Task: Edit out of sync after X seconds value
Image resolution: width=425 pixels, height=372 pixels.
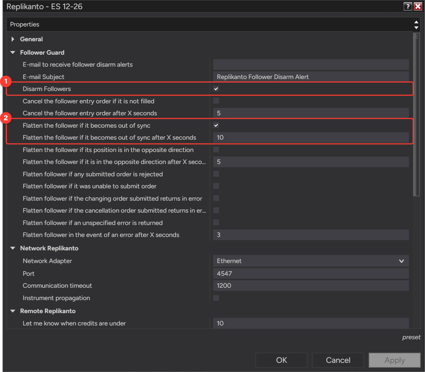Action: click(311, 138)
